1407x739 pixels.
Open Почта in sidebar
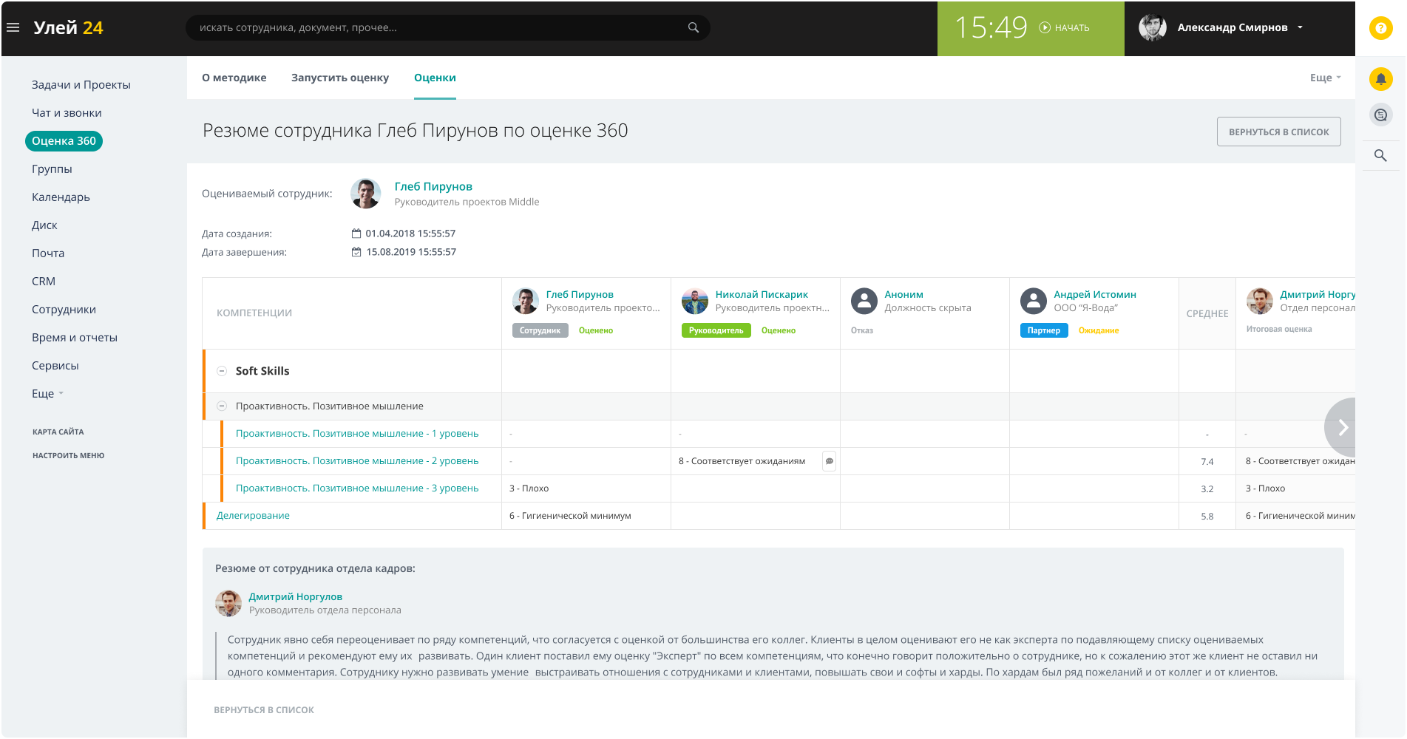[x=48, y=253]
